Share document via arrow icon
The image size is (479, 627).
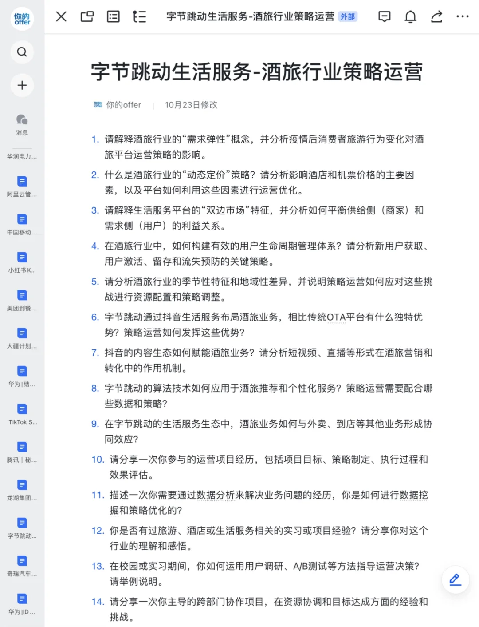pos(436,17)
